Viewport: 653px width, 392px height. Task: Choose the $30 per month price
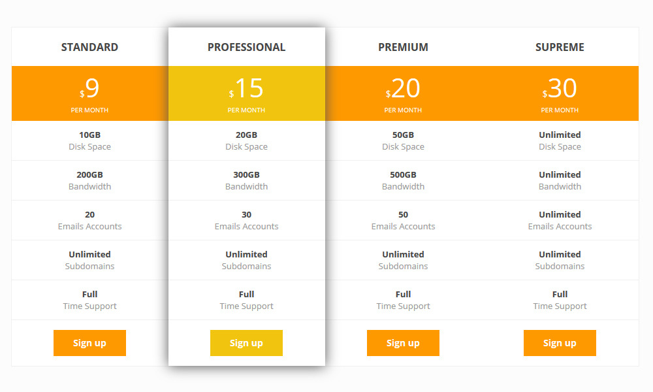560,93
